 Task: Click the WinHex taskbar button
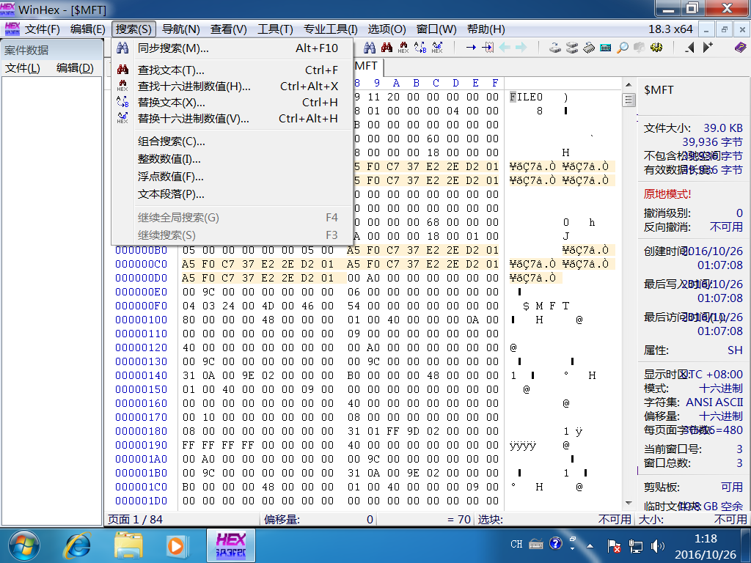coord(231,545)
